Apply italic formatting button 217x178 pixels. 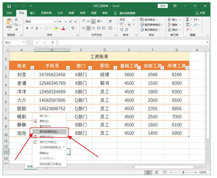pos(32,28)
